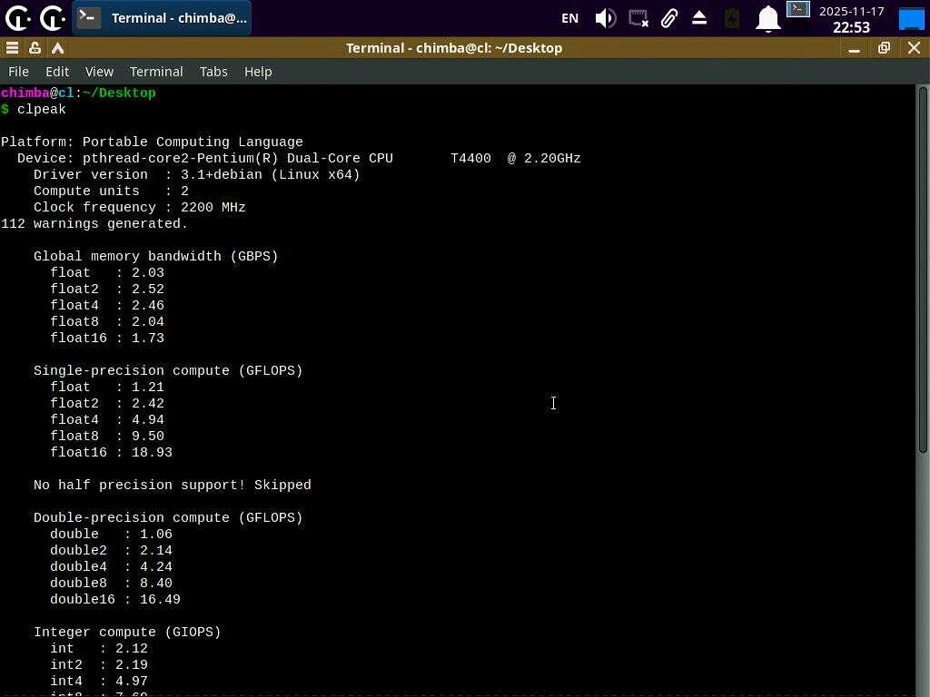Viewport: 930px width, 697px height.
Task: Open the Terminal menu
Action: pyautogui.click(x=156, y=72)
